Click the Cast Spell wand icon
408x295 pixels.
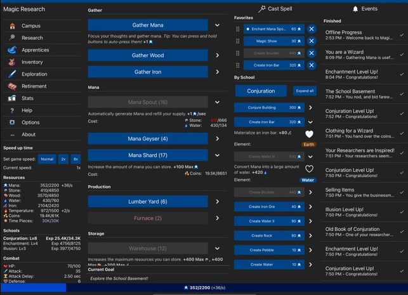262,9
